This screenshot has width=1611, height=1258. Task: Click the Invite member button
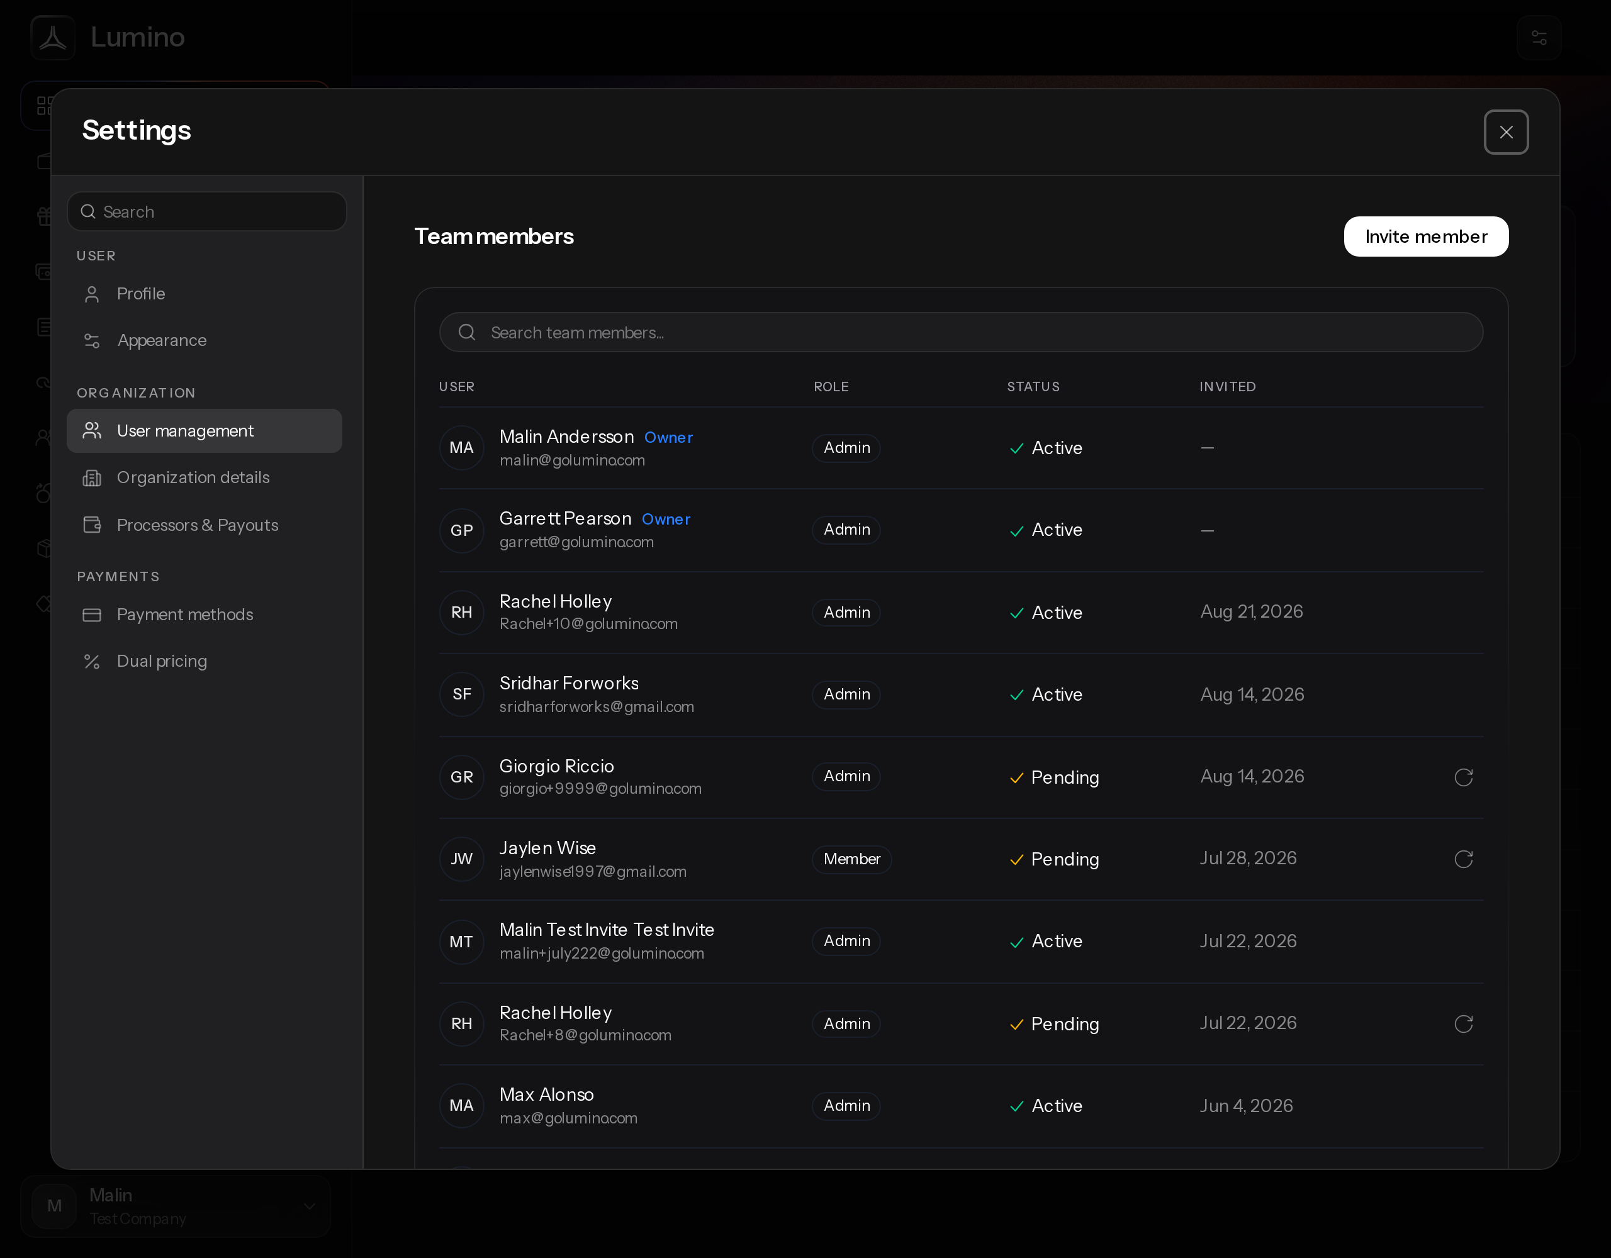coord(1426,236)
